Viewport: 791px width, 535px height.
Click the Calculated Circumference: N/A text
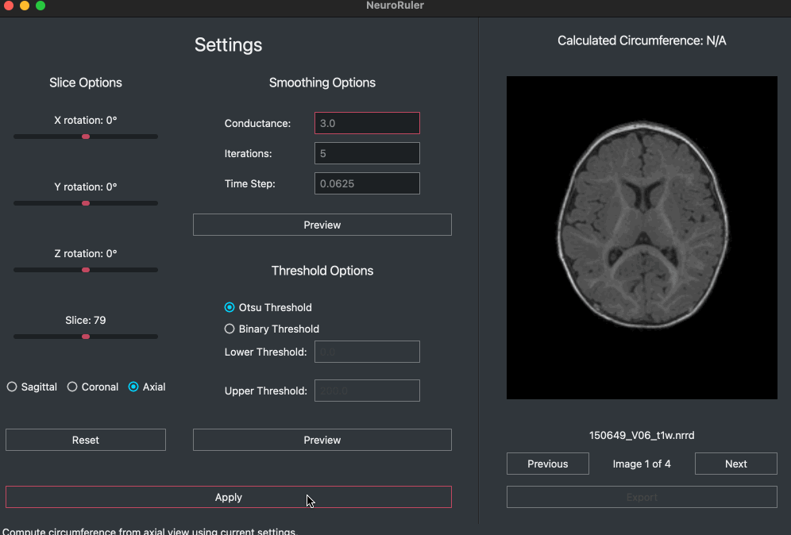(642, 40)
